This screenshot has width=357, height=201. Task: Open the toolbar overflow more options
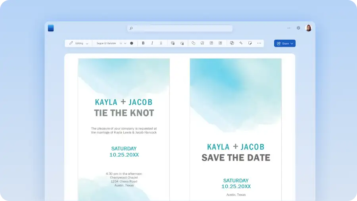pos(259,43)
